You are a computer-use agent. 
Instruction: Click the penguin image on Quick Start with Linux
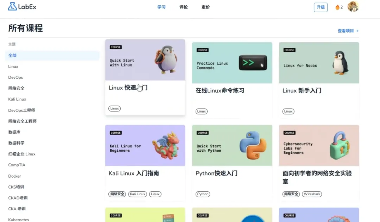(x=166, y=59)
